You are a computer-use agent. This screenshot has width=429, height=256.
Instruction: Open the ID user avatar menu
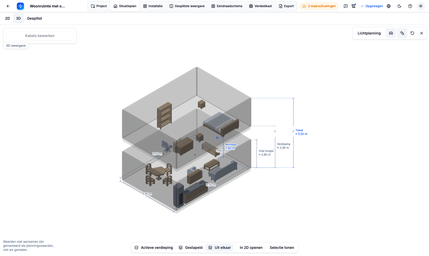421,6
